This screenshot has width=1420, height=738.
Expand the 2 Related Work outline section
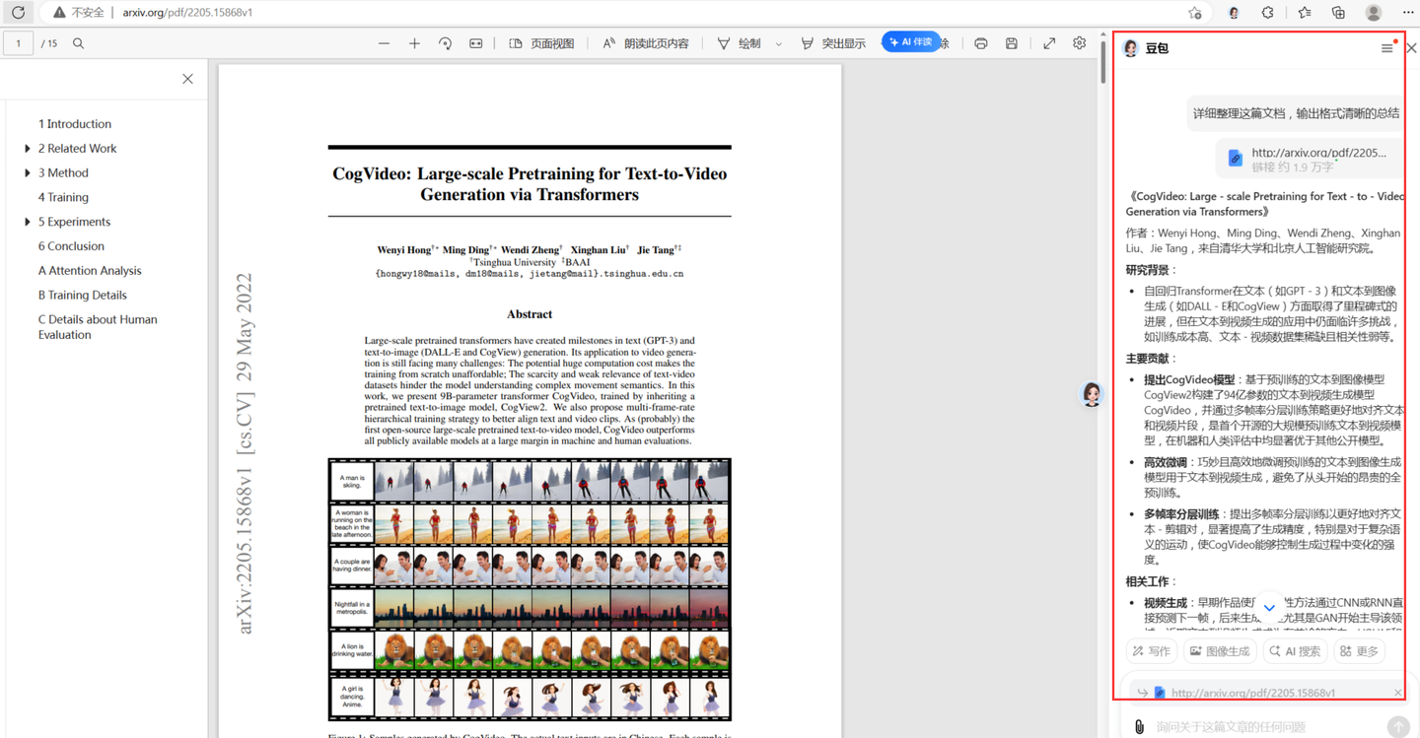click(x=28, y=149)
